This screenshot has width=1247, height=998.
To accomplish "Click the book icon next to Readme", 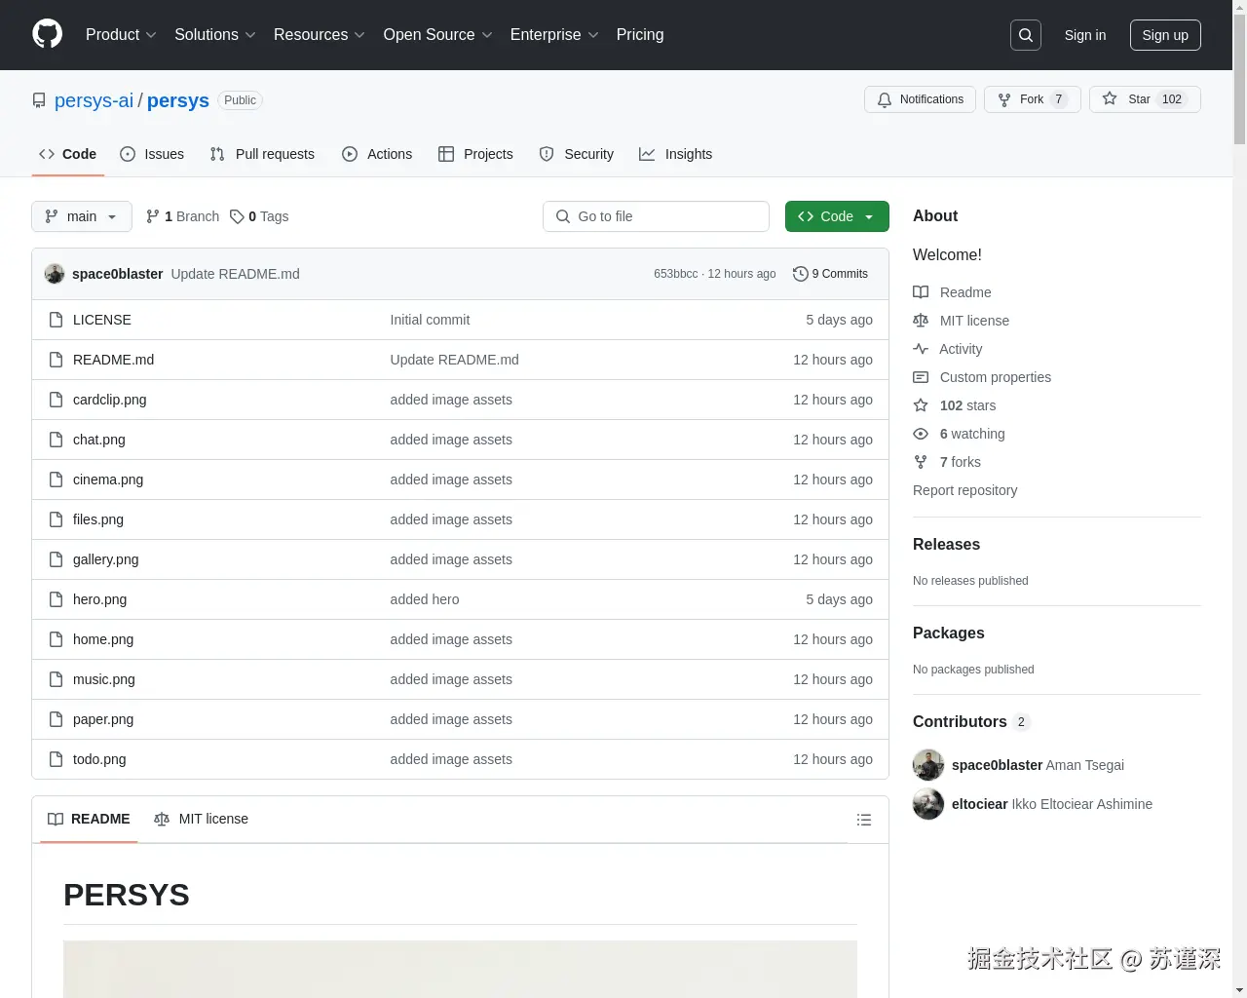I will click(921, 292).
